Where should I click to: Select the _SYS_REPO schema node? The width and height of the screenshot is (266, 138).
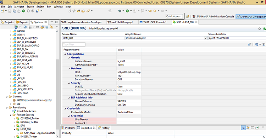point(22,86)
